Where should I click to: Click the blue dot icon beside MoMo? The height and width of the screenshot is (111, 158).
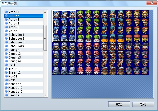(6, 80)
